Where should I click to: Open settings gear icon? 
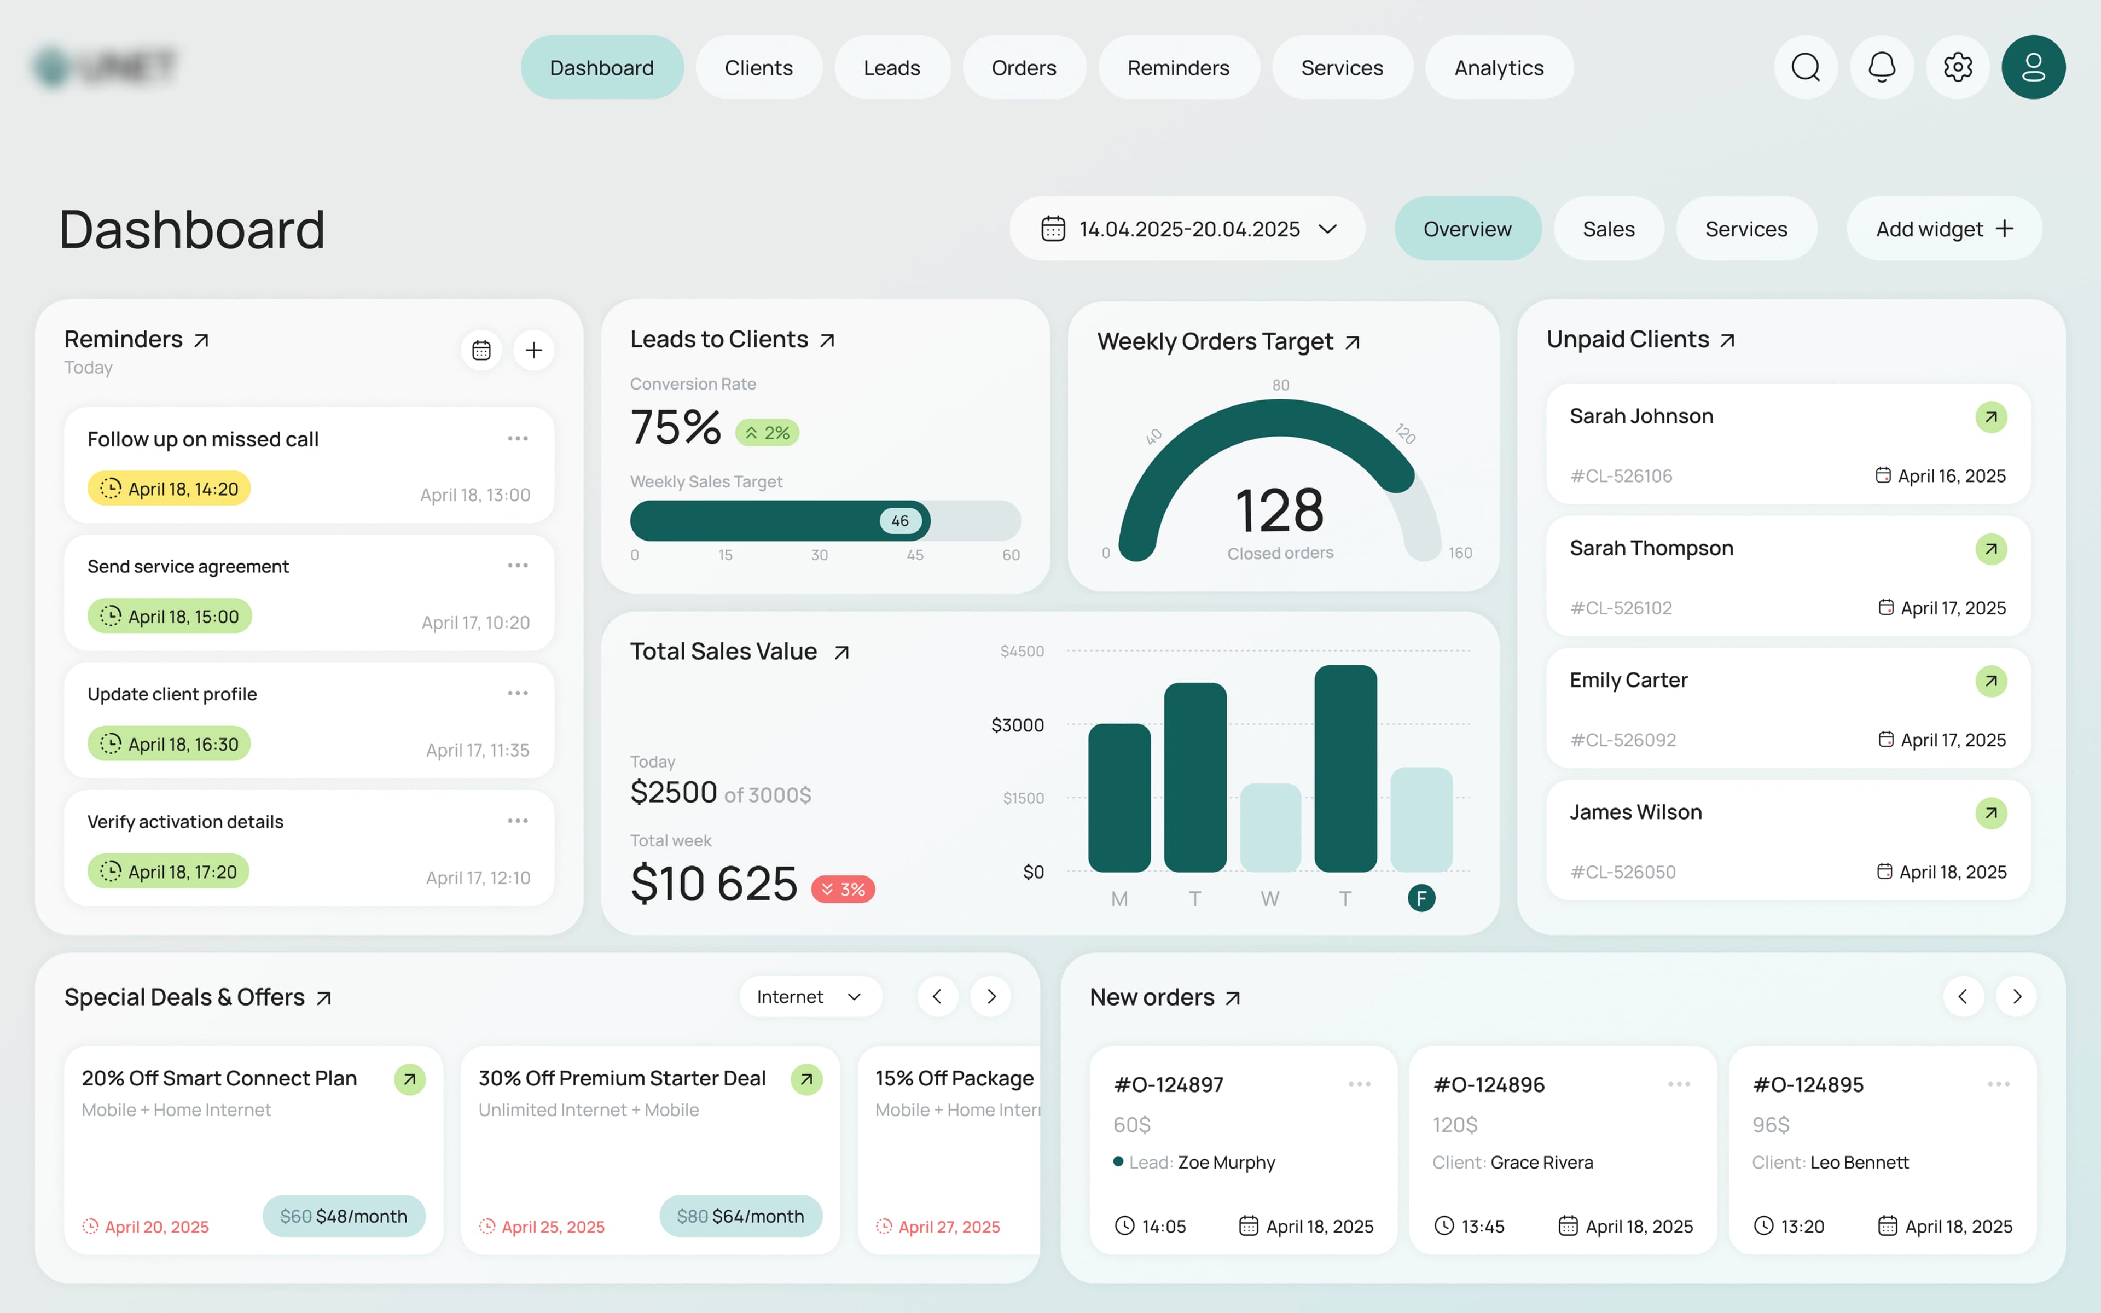click(x=1957, y=67)
